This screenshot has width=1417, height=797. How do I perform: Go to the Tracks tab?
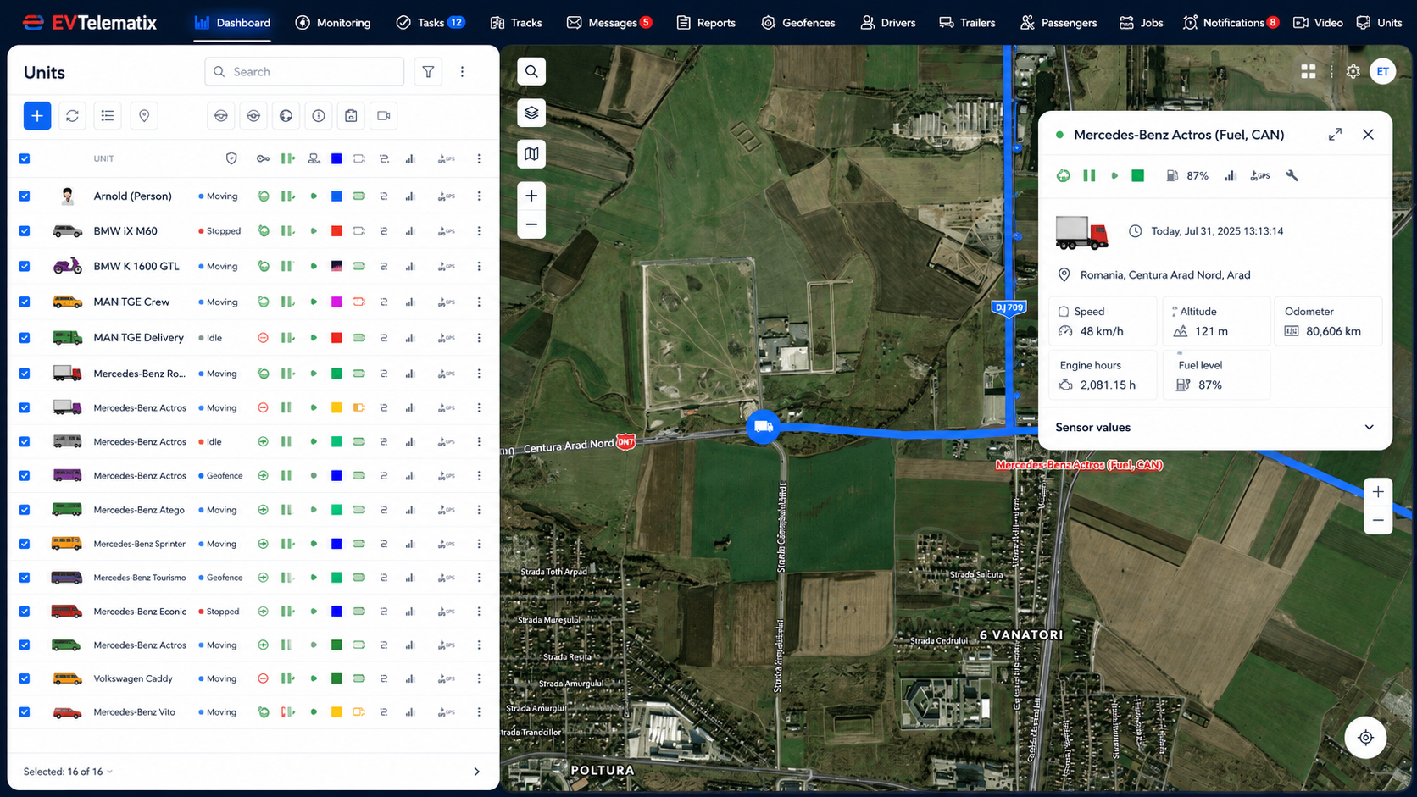[x=516, y=23]
